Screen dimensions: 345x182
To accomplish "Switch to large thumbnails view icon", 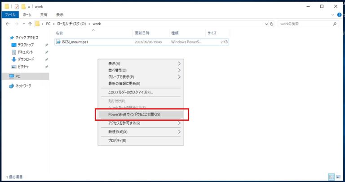I will [338, 177].
